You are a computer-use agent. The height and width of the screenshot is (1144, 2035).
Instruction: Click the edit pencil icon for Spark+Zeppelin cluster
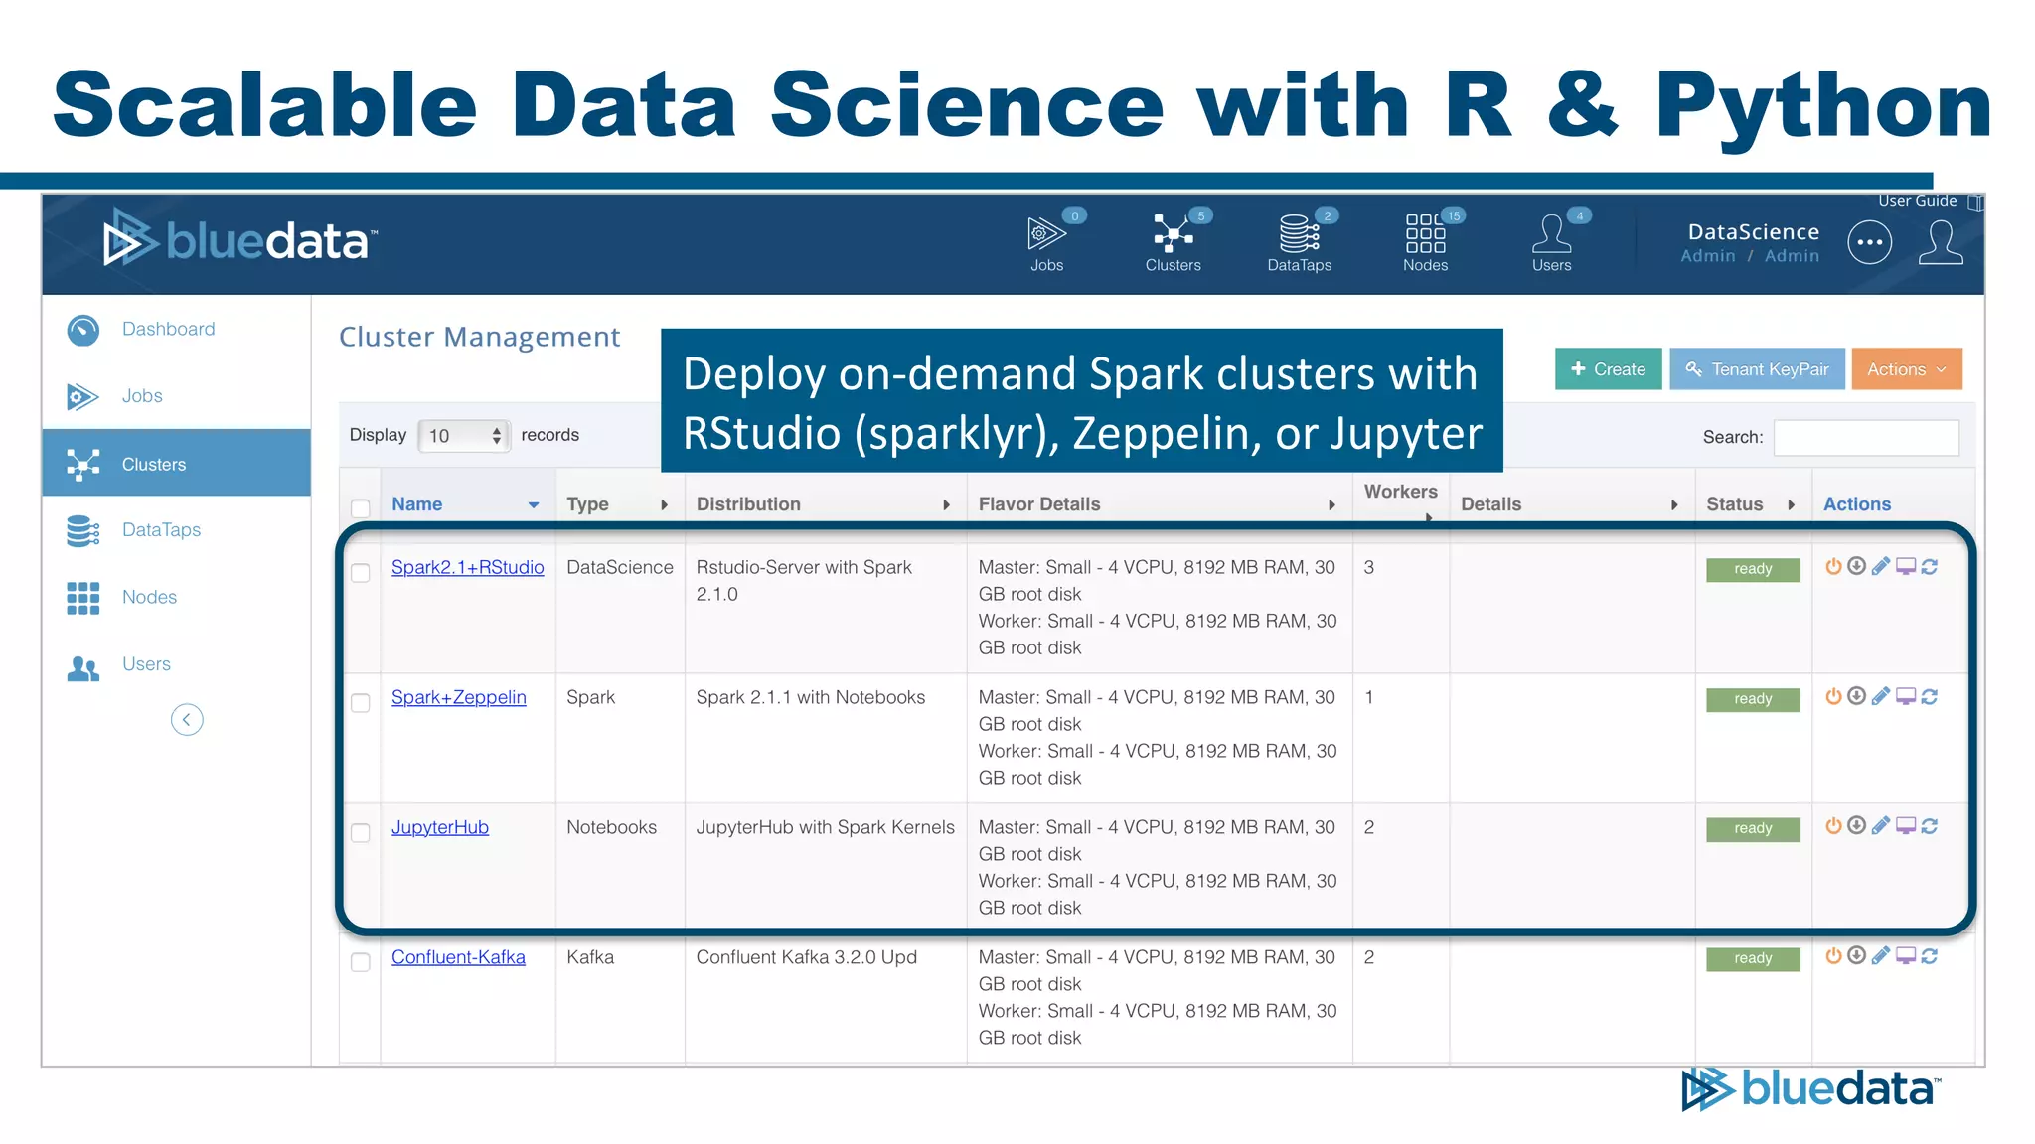click(x=1880, y=696)
